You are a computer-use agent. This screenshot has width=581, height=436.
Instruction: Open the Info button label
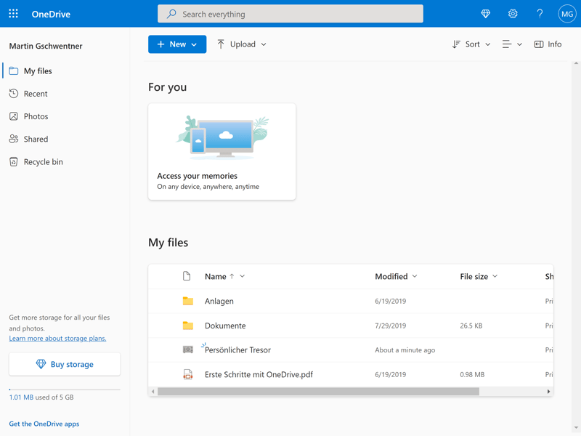click(554, 44)
